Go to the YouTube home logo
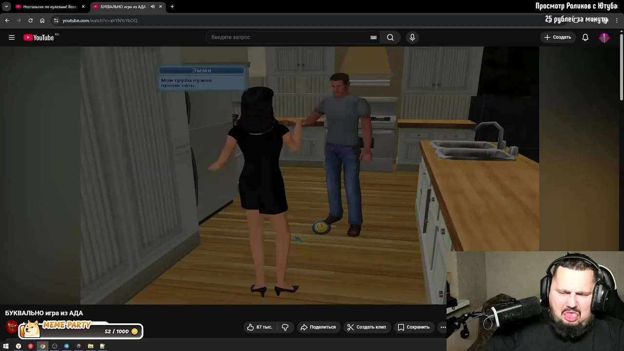Image resolution: width=624 pixels, height=351 pixels. click(39, 38)
